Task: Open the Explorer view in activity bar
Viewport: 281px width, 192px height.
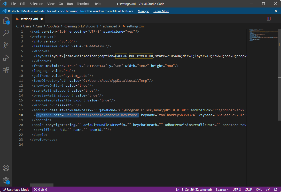Action: pos(6,21)
